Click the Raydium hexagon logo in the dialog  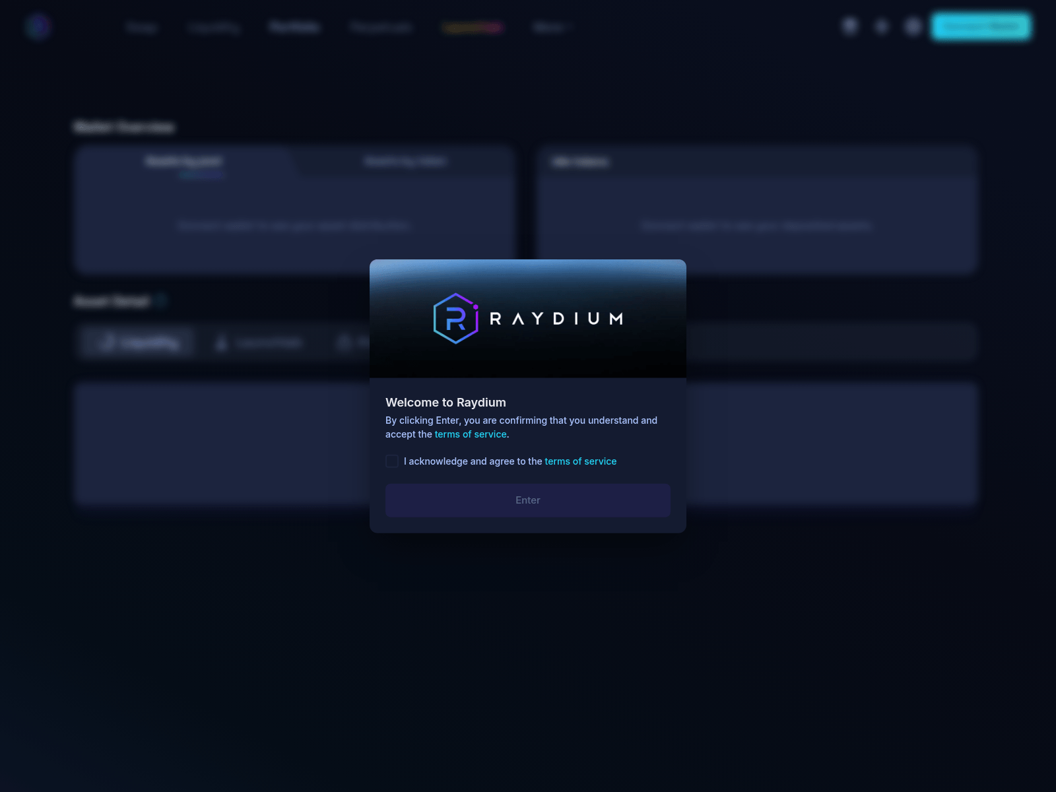(456, 318)
